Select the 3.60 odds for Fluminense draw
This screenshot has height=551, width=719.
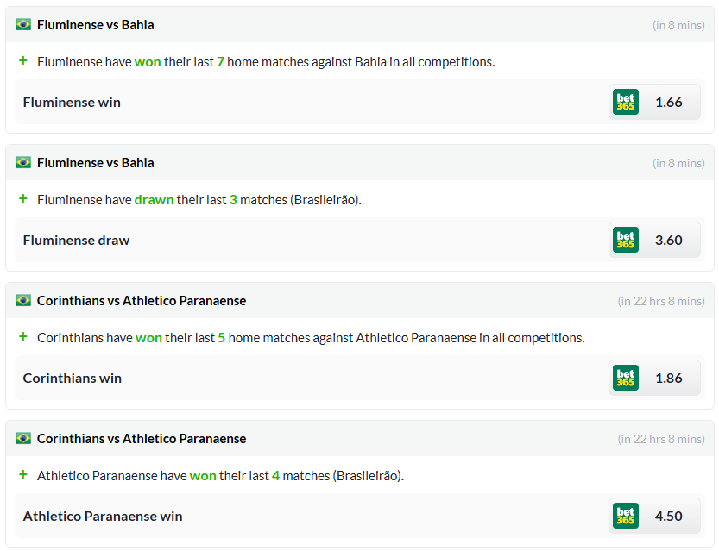(669, 240)
